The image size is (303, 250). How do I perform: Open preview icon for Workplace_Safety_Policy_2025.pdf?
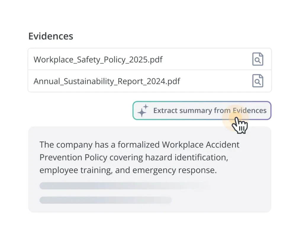point(257,59)
